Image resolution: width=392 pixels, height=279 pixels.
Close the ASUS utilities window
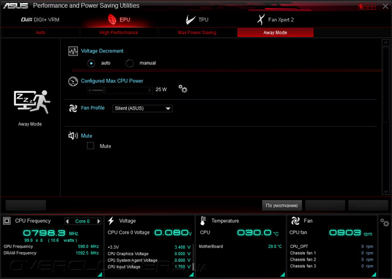coord(385,6)
